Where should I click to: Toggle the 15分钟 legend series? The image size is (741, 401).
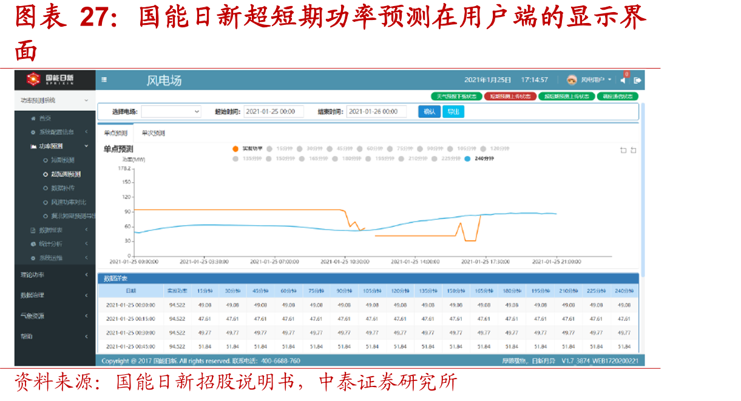tap(281, 149)
